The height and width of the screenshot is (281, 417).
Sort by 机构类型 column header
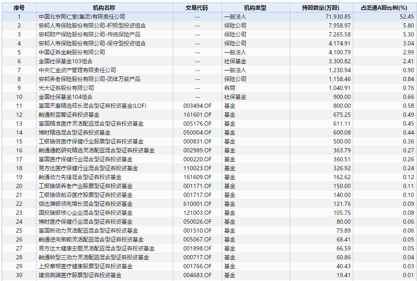tap(255, 8)
